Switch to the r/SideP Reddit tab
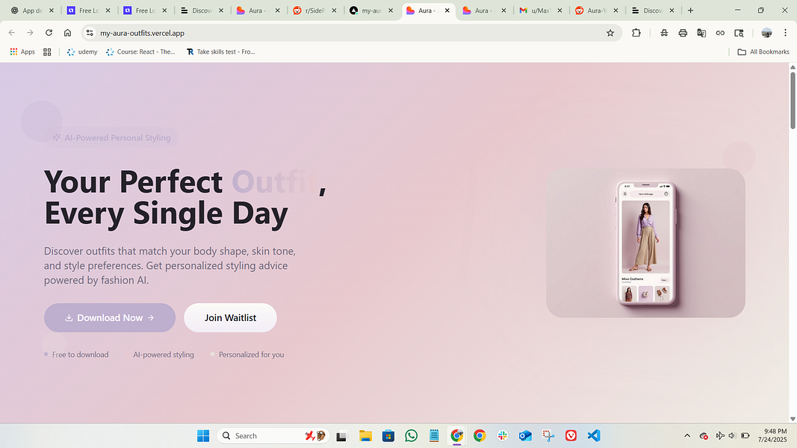This screenshot has height=448, width=797. pyautogui.click(x=315, y=10)
